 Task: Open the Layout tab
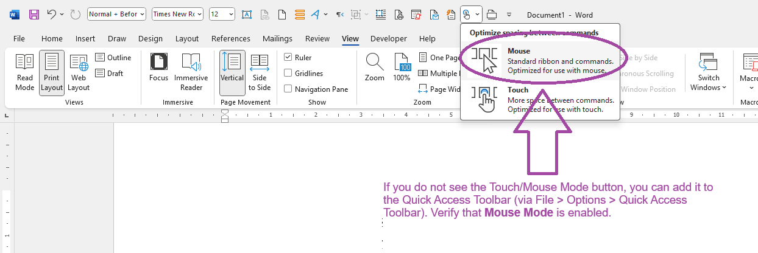(x=187, y=38)
